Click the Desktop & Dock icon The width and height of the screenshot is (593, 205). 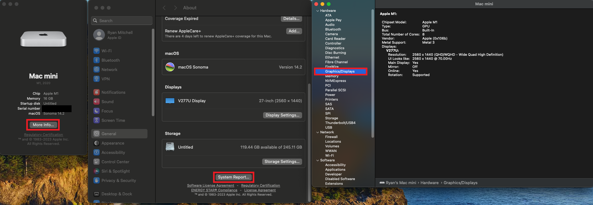[x=97, y=194]
